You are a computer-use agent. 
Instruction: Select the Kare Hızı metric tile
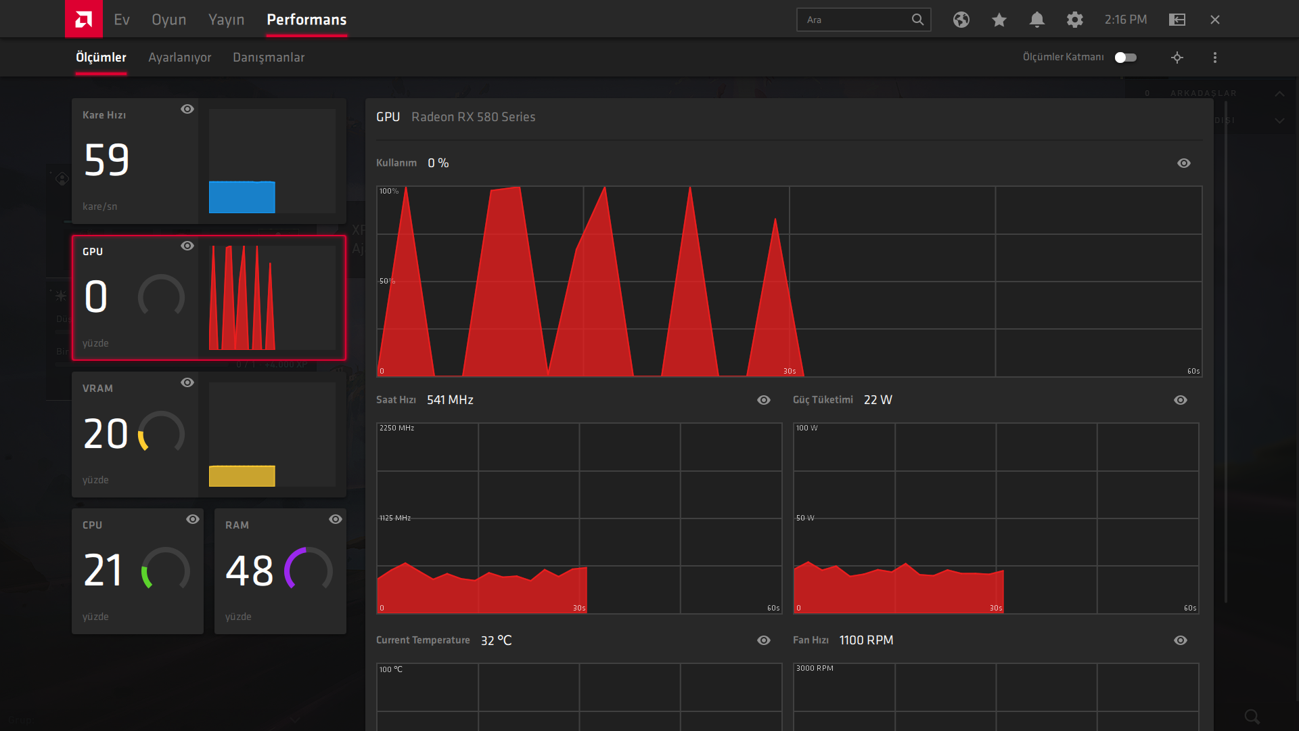pos(209,161)
